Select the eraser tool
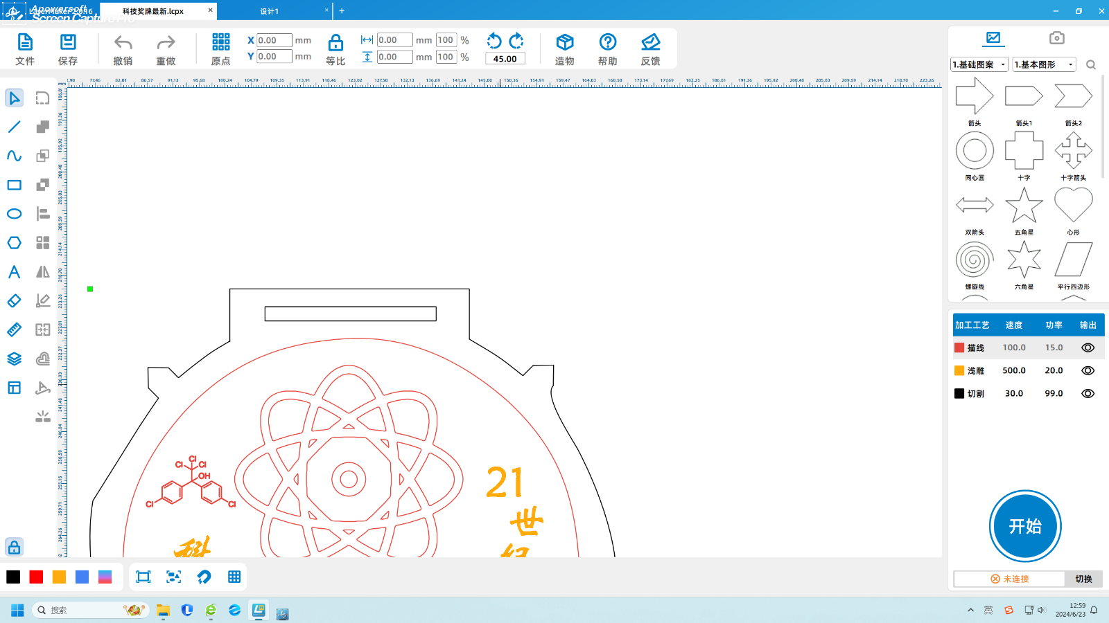This screenshot has height=623, width=1109. 14,301
